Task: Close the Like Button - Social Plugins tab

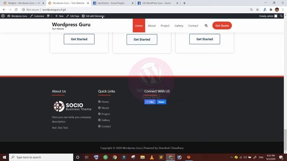Action: click(x=133, y=3)
